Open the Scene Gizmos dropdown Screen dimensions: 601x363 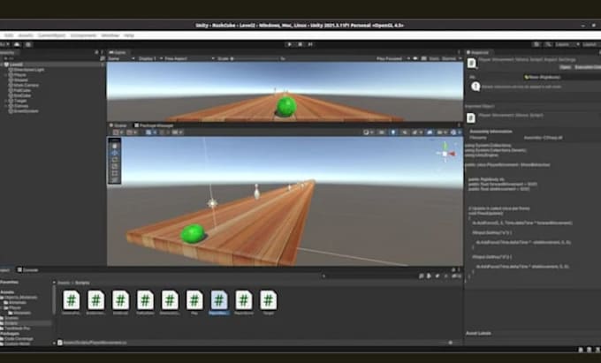coord(455,132)
